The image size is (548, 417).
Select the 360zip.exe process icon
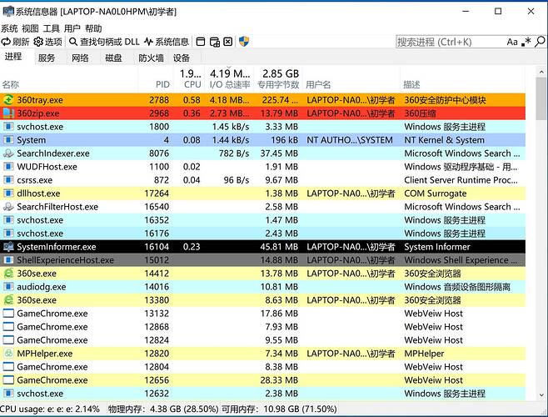click(x=8, y=113)
